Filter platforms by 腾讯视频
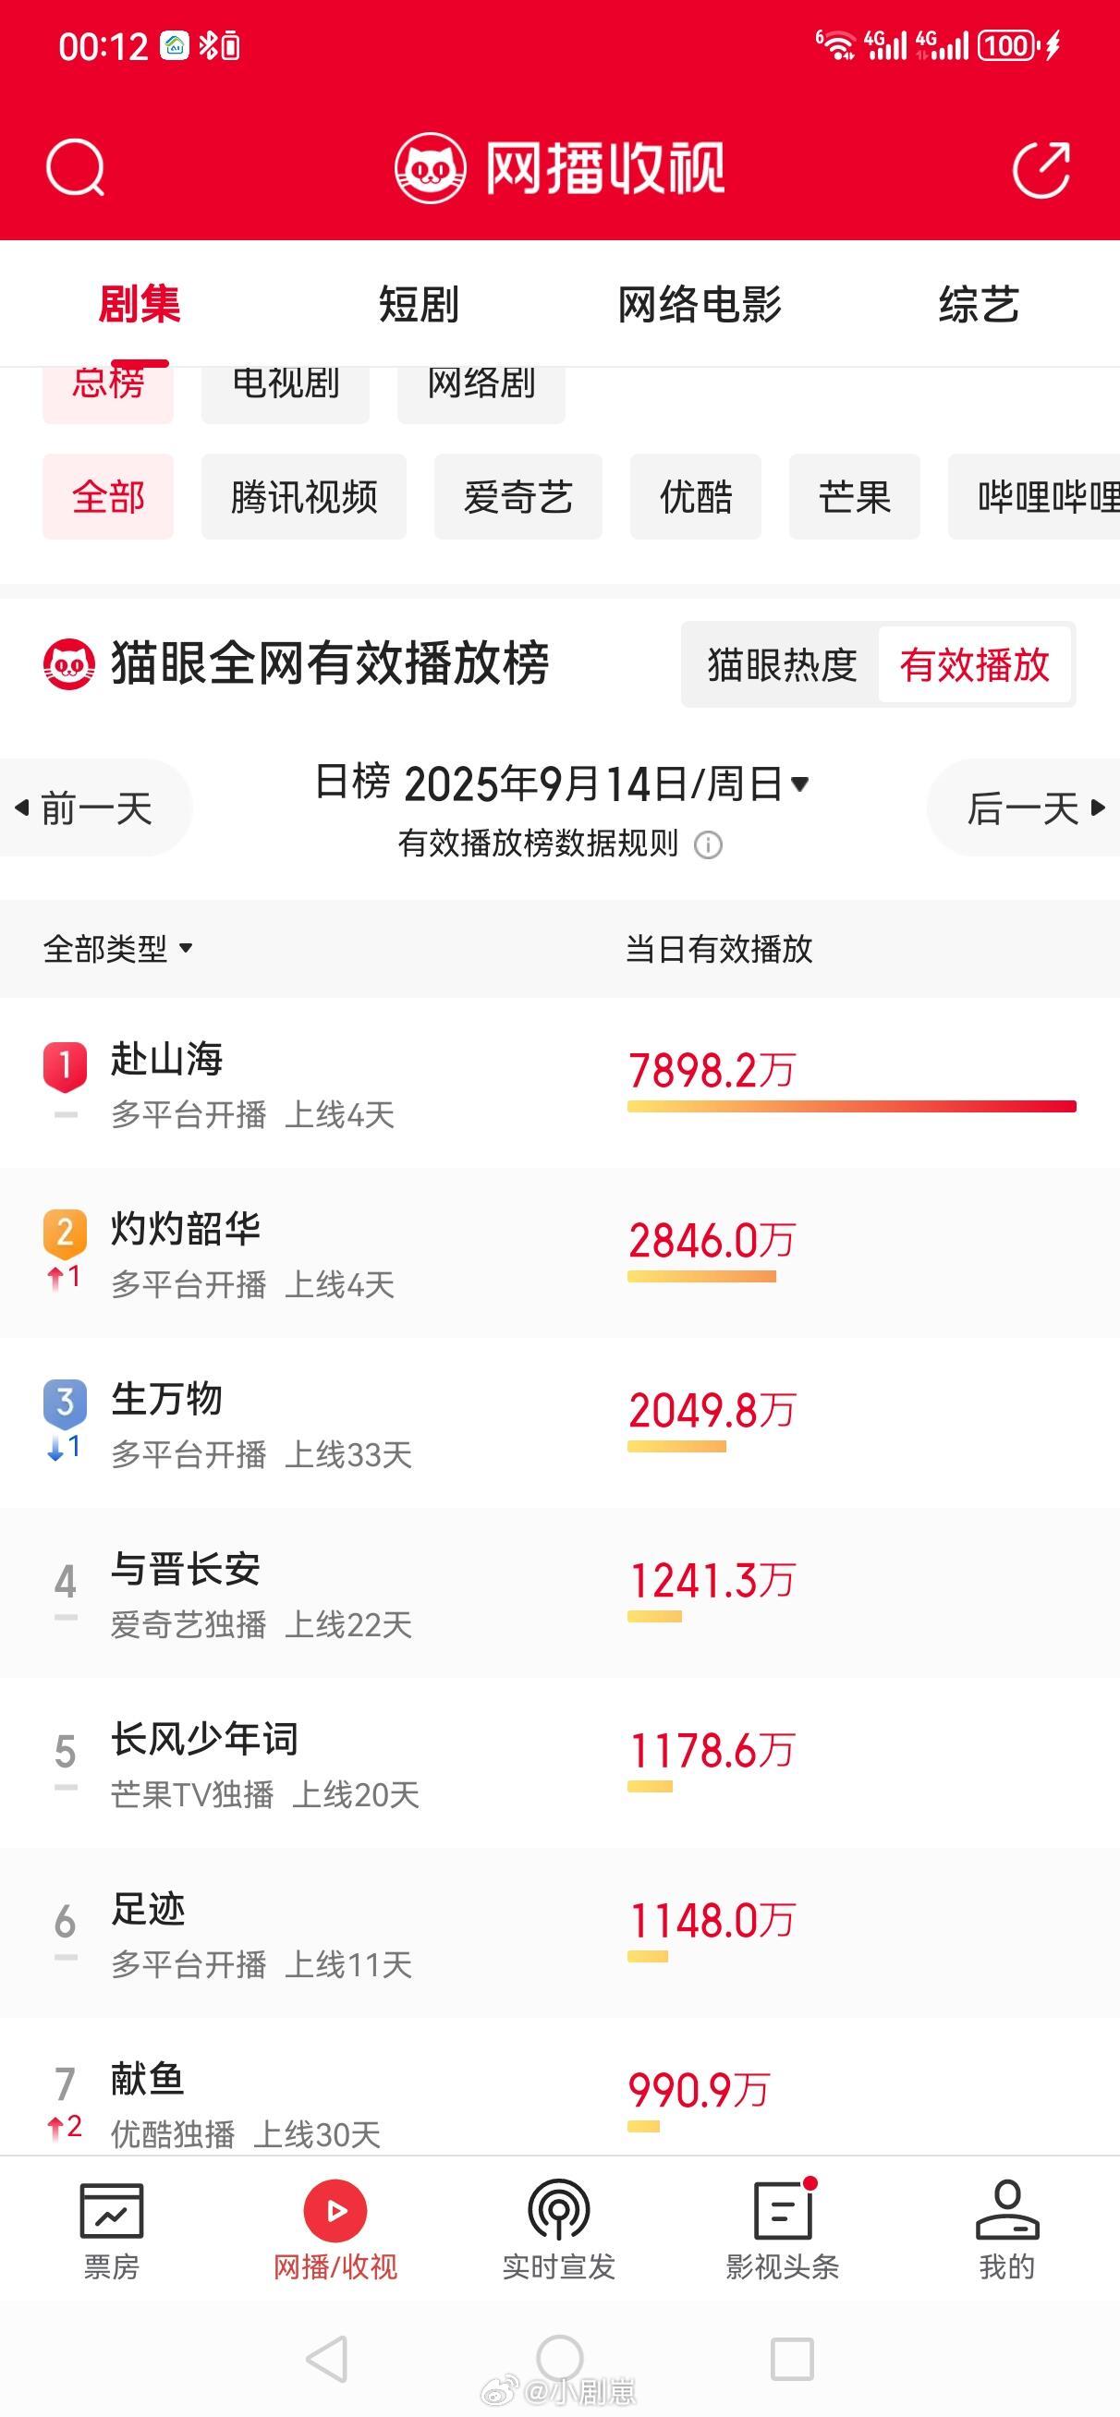1120x2417 pixels. pos(303,496)
